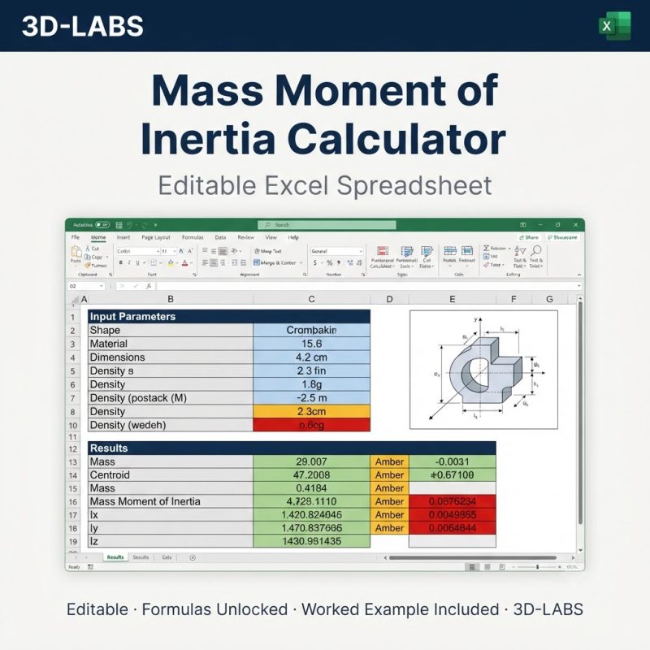Switch to the Page Layout ribbon tab
The width and height of the screenshot is (650, 650).
[156, 237]
